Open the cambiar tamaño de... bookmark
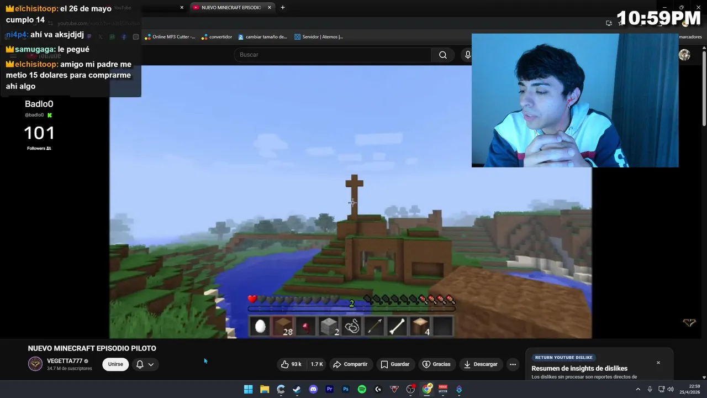The height and width of the screenshot is (398, 707). tap(263, 37)
